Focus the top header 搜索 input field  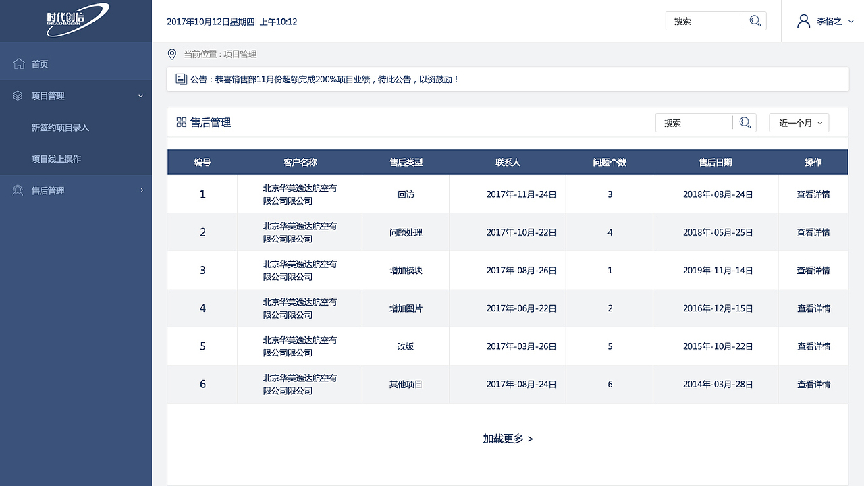[x=704, y=21]
